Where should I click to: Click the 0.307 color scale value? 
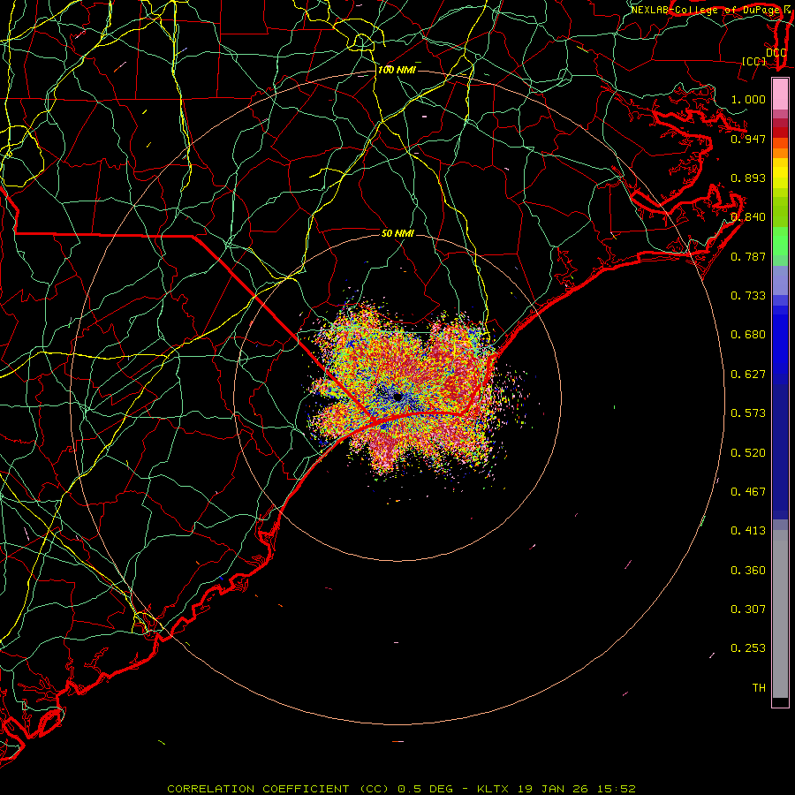tap(748, 609)
